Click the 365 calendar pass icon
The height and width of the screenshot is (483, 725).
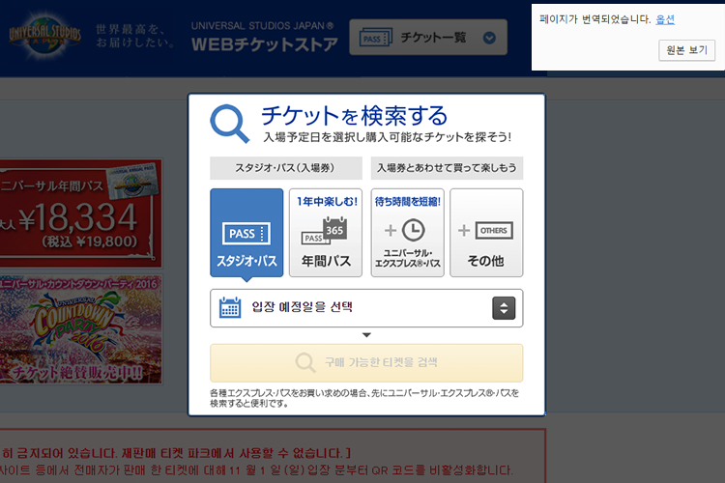tap(325, 231)
